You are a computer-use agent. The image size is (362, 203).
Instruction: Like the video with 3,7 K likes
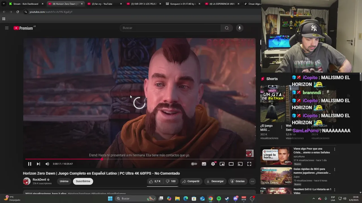(155, 181)
